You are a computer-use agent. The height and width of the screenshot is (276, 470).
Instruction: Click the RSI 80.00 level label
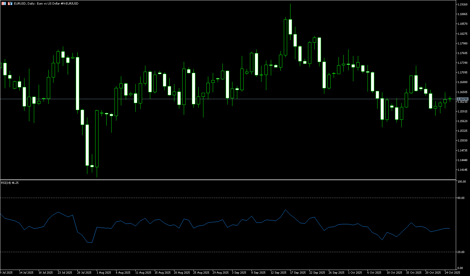pos(461,198)
